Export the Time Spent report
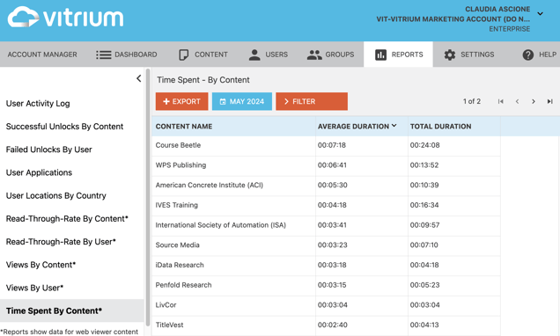Image resolution: width=560 pixels, height=336 pixels. 181,101
